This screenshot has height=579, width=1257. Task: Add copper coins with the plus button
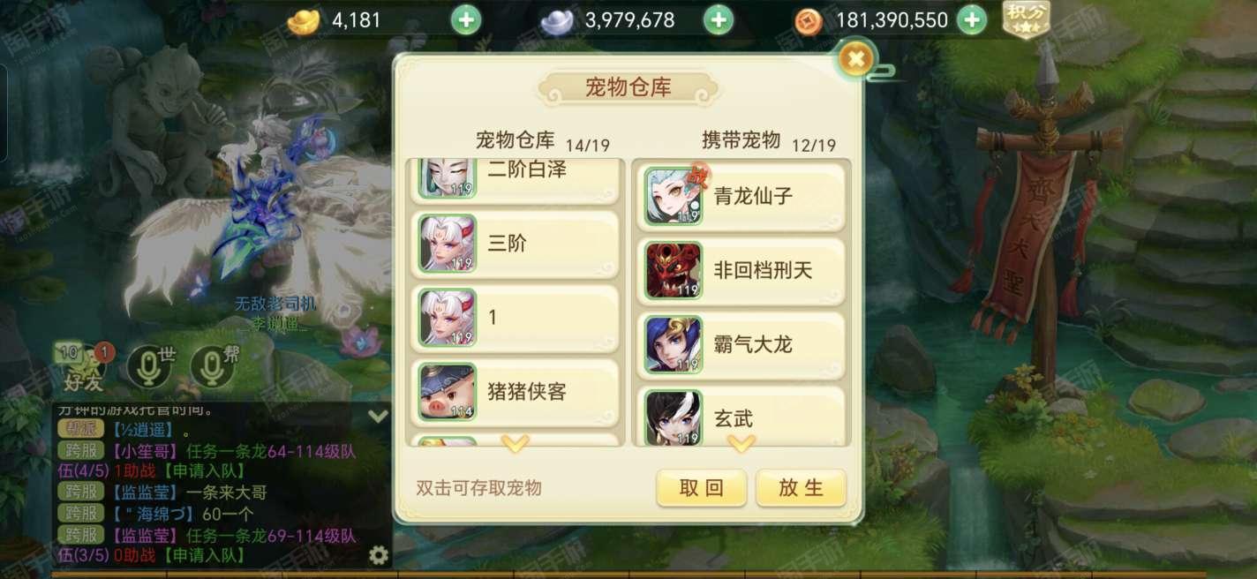click(972, 19)
